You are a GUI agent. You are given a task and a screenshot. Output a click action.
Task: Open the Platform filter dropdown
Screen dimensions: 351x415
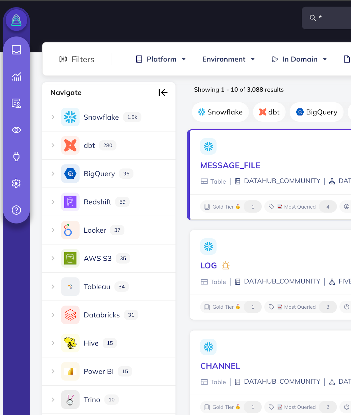tap(161, 59)
